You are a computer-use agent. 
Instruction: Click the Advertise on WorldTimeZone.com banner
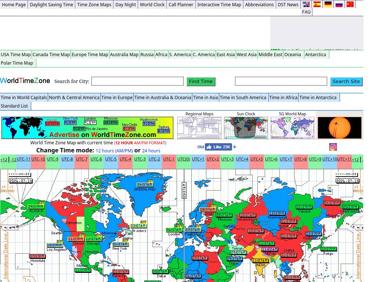[87, 128]
